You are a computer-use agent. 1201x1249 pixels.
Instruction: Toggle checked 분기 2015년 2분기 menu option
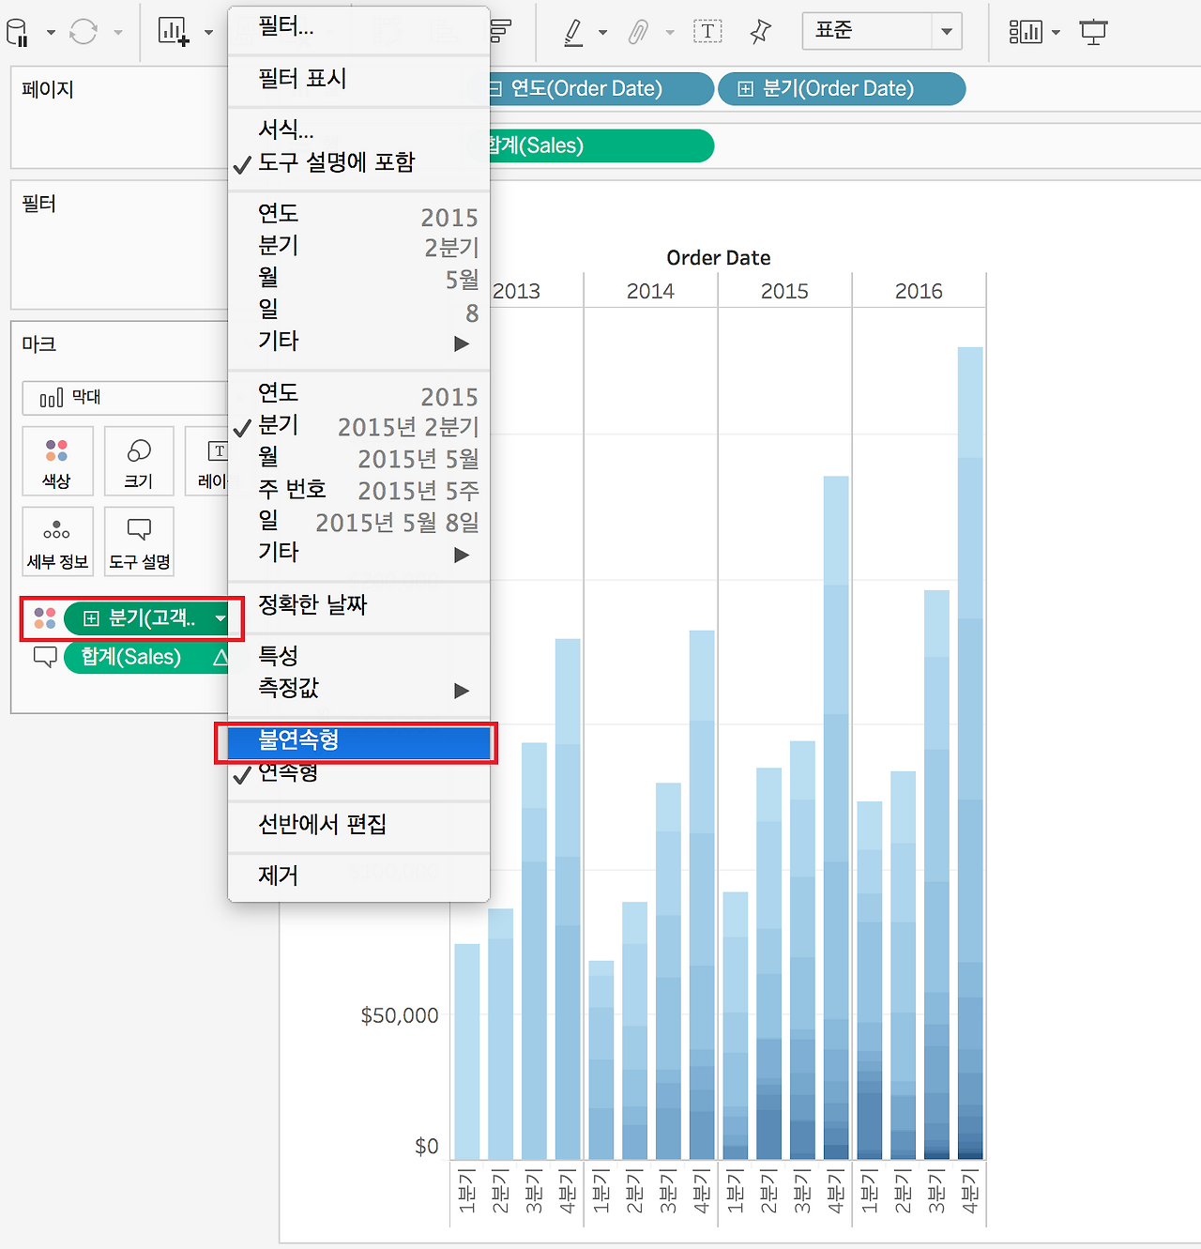[358, 426]
